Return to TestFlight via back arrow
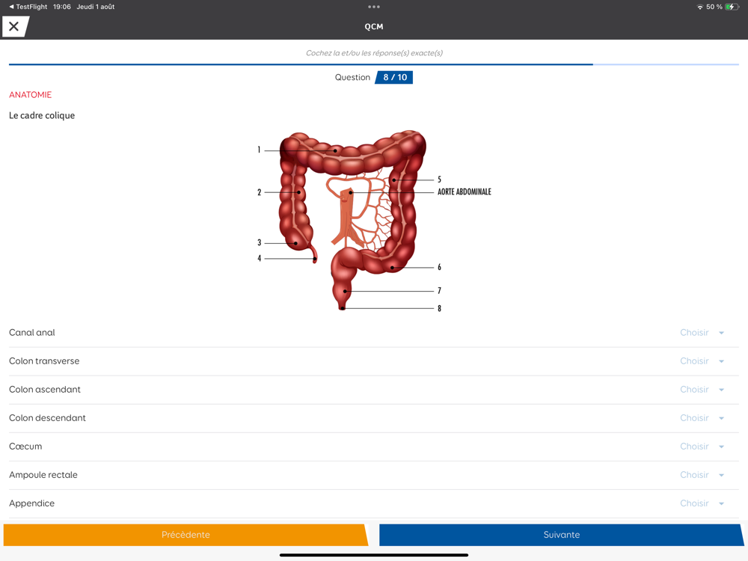 [x=28, y=7]
